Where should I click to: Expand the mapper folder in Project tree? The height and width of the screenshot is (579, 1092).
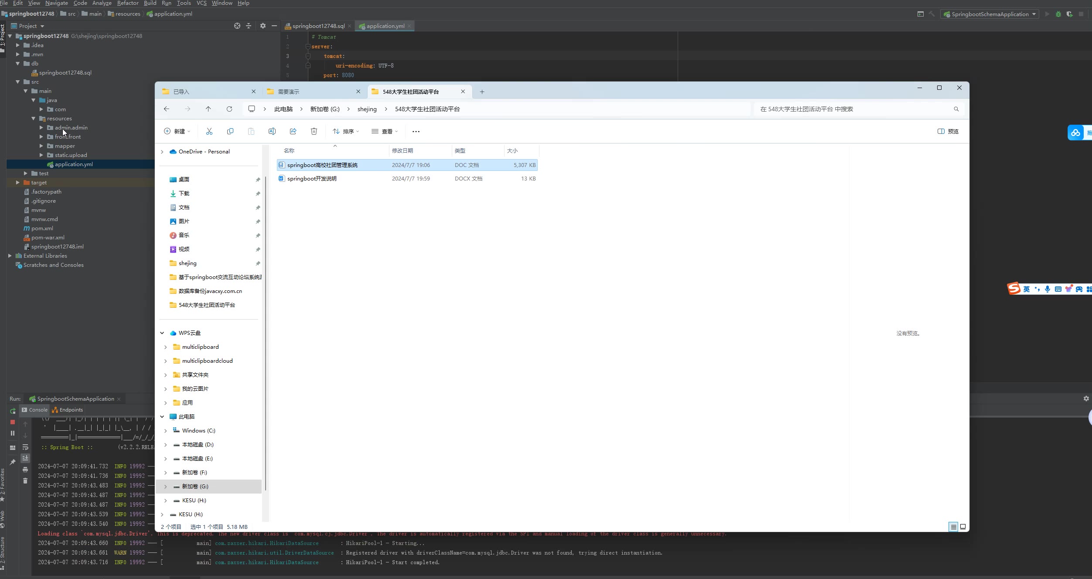click(41, 146)
